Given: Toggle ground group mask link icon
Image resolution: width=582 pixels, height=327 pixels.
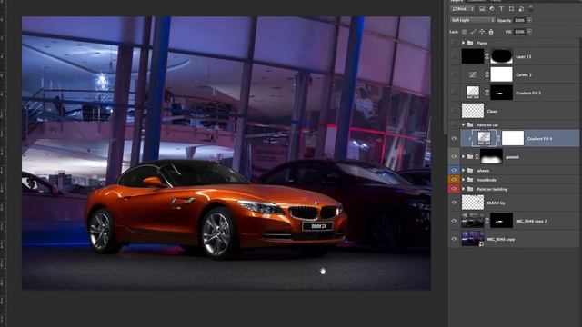Looking at the screenshot, I should pos(477,157).
